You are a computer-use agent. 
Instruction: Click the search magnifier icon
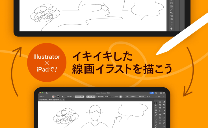[156, 93]
